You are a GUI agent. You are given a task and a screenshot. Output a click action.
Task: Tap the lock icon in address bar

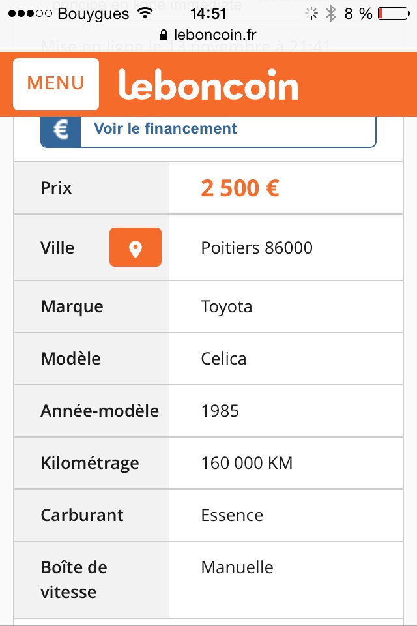[164, 33]
